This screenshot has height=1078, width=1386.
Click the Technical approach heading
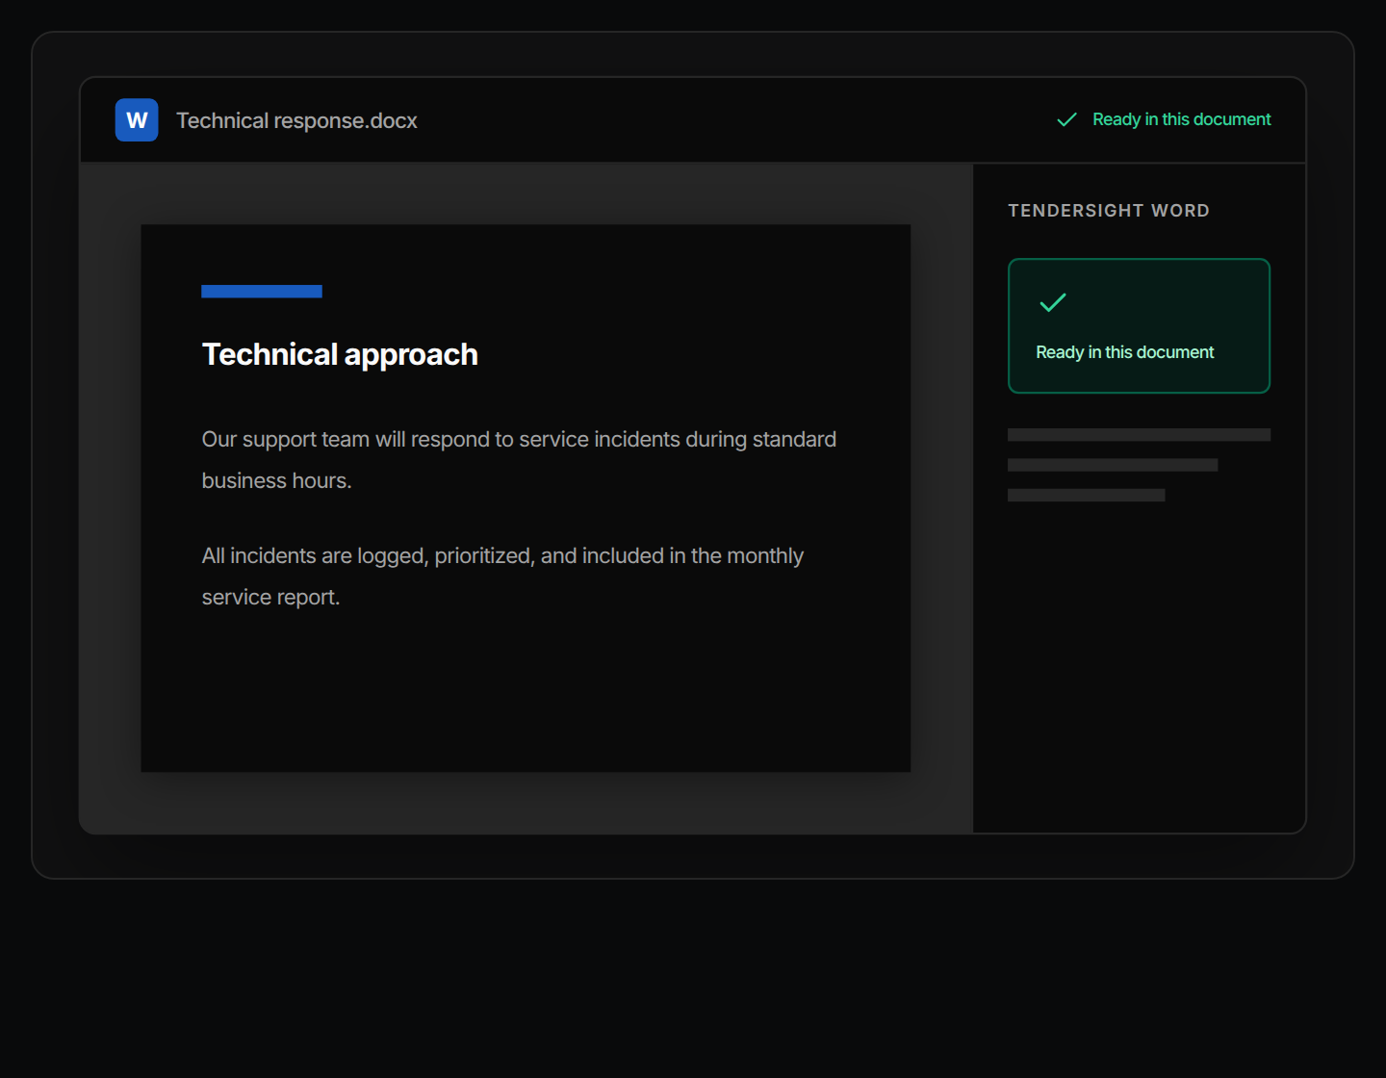pos(340,354)
